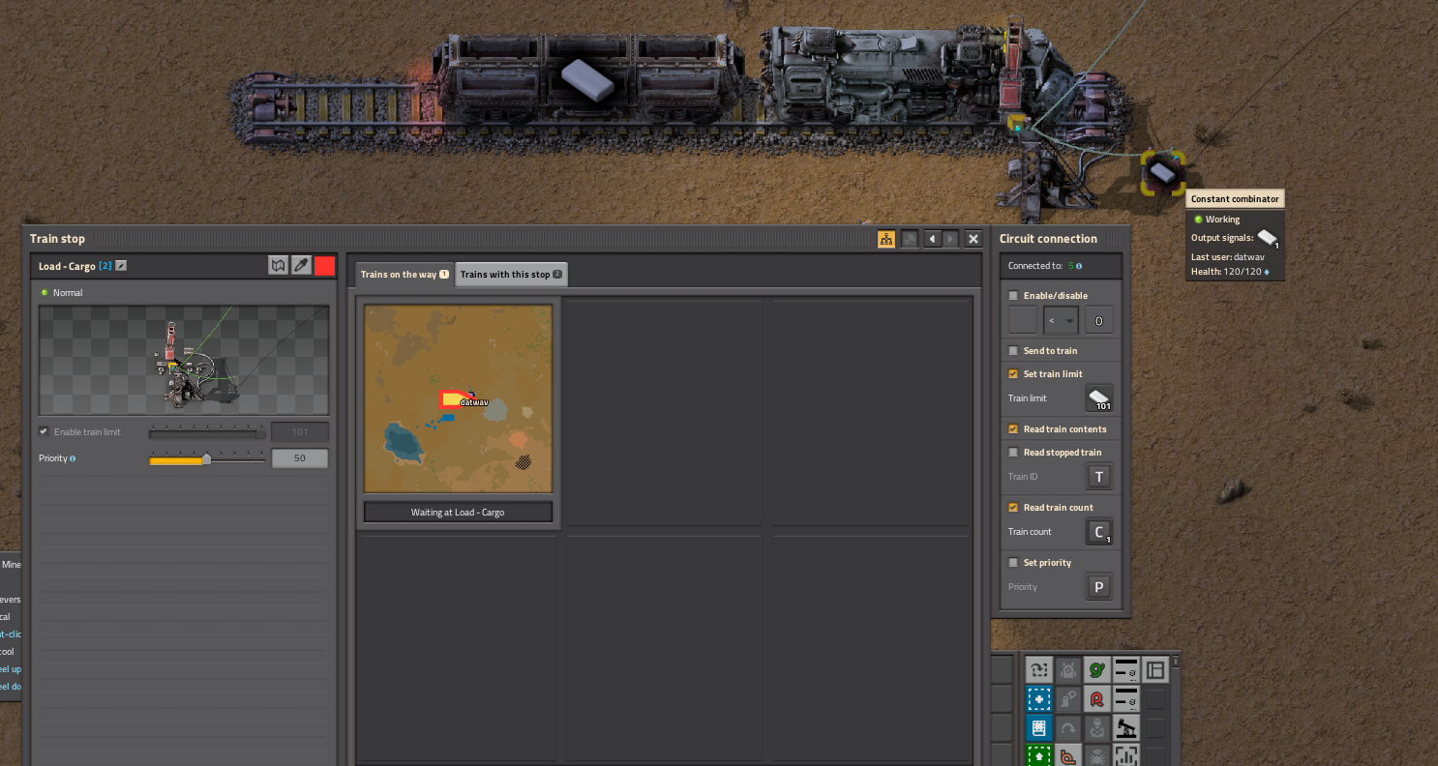Toggle the Read stopped train checkbox
This screenshot has height=766, width=1438.
pos(1013,453)
